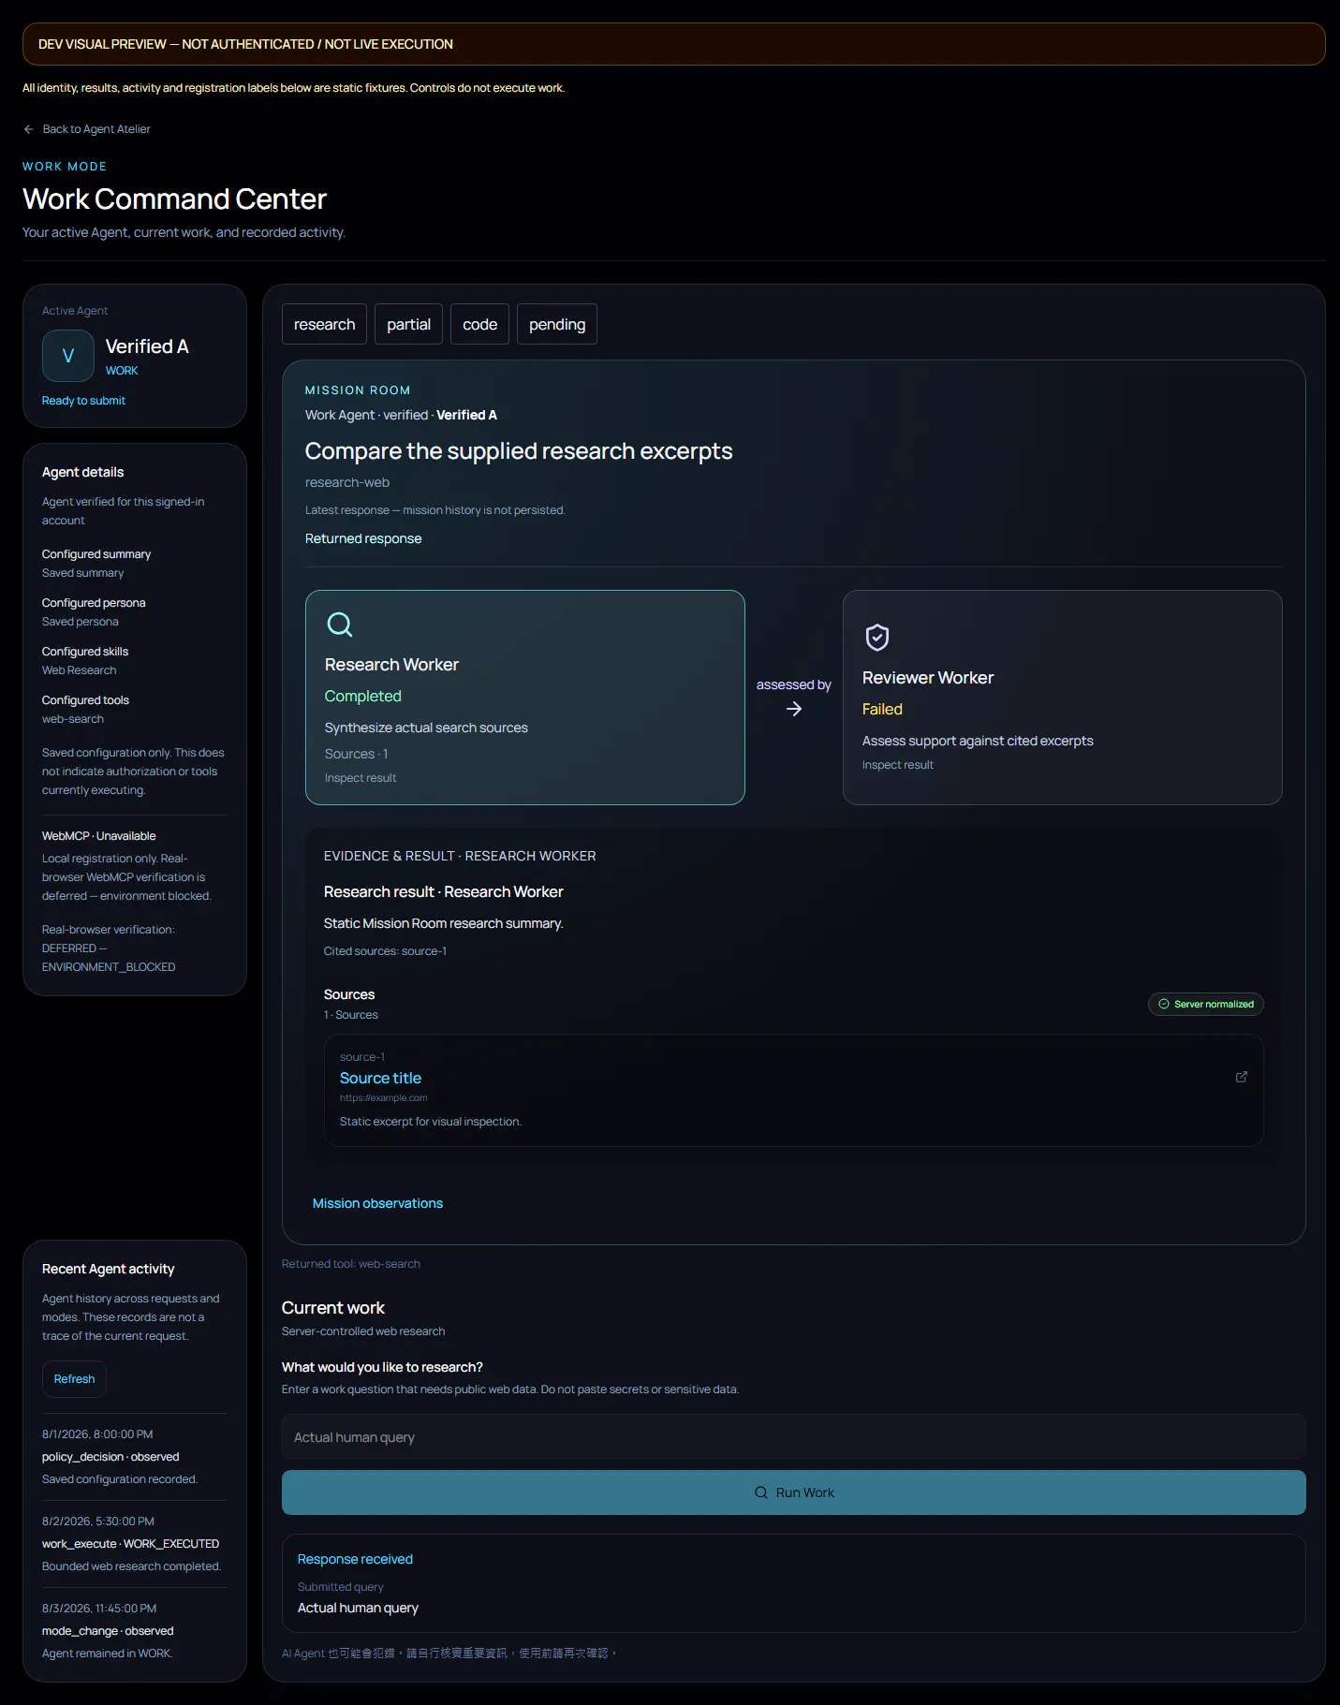The image size is (1340, 1705).
Task: Click the 'Completed' status on Research Worker
Action: pyautogui.click(x=363, y=697)
